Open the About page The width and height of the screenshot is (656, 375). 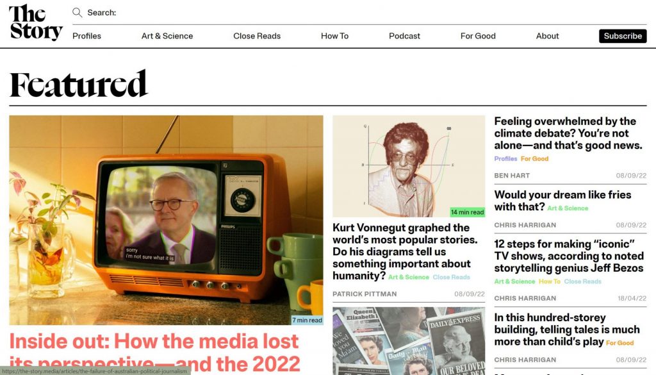pos(547,36)
